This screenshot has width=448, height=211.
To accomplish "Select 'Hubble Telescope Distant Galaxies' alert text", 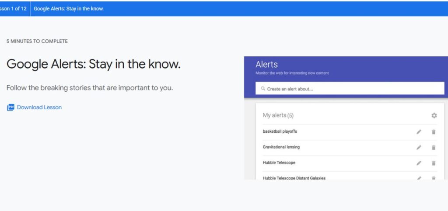I will point(294,178).
